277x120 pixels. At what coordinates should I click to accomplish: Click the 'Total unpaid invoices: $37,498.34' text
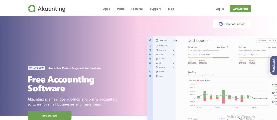click(x=199, y=55)
